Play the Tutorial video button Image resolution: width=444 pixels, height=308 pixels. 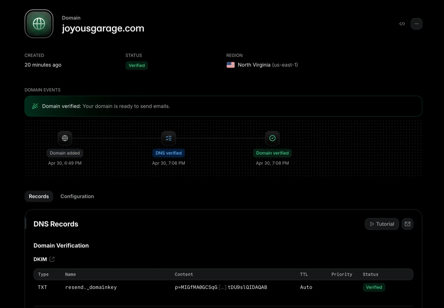click(x=382, y=224)
